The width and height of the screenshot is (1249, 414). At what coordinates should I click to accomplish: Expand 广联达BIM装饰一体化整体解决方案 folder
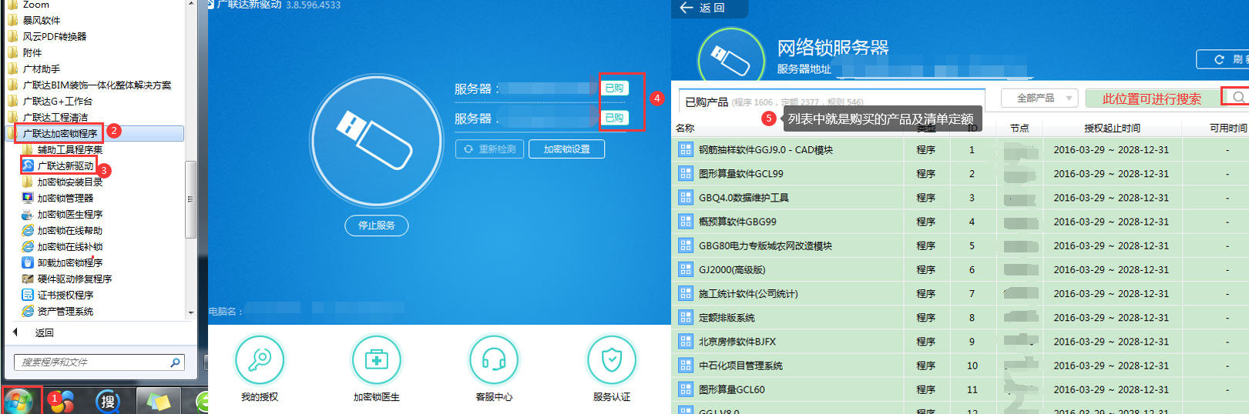tap(89, 85)
